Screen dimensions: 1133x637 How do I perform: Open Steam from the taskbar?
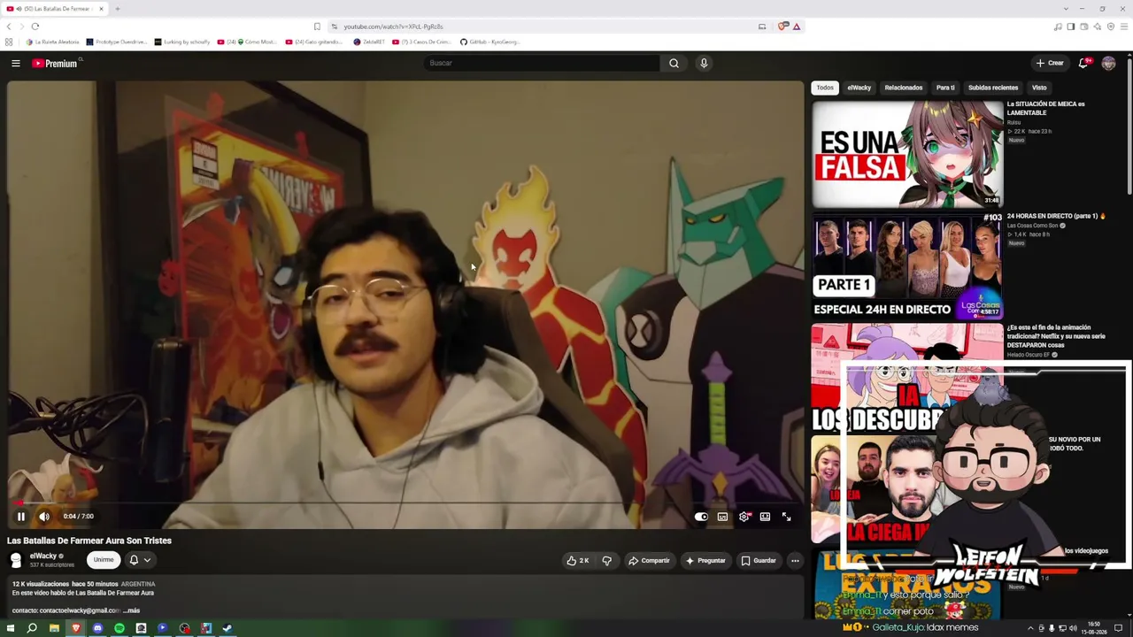[x=227, y=628]
